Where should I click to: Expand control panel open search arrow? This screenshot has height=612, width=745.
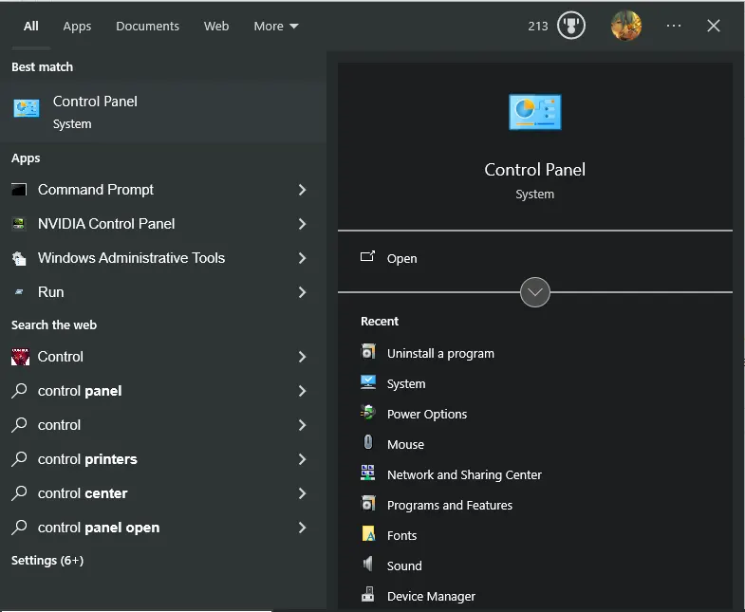point(302,528)
